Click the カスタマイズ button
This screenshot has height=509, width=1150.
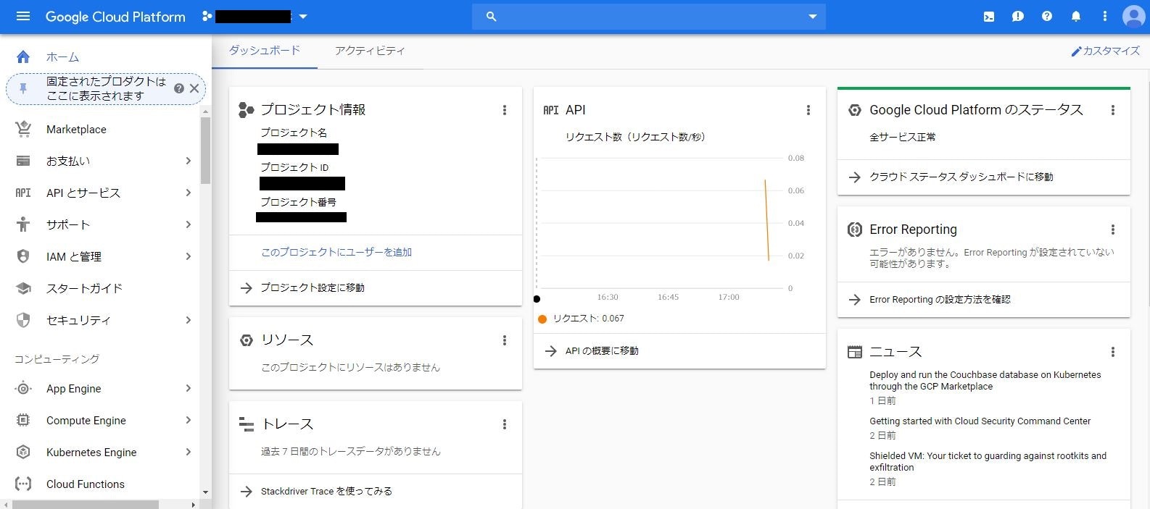[x=1106, y=51]
